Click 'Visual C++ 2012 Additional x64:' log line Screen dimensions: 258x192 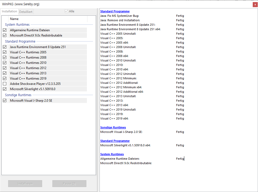122,92
